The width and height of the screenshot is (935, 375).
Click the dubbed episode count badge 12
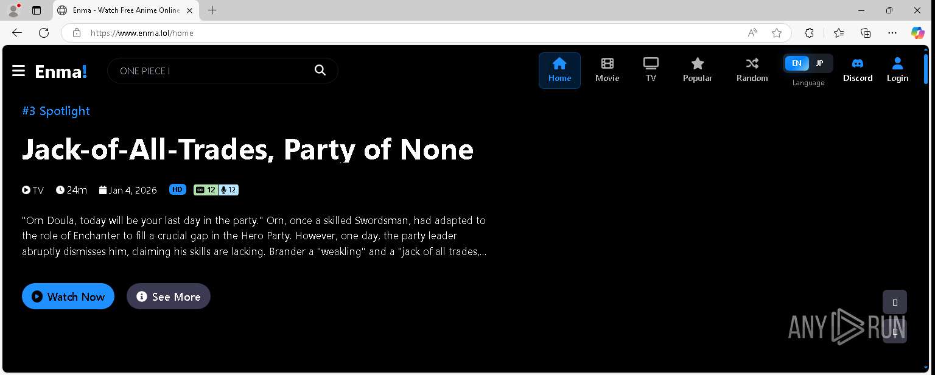click(228, 190)
